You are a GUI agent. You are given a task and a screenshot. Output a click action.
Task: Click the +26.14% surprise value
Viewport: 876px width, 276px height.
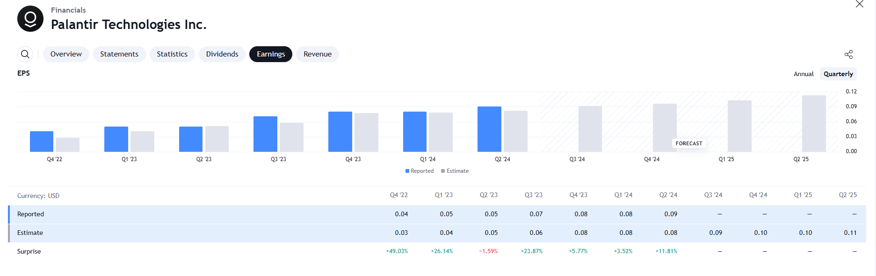(442, 251)
